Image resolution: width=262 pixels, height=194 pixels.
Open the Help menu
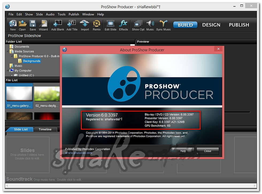(x=101, y=14)
